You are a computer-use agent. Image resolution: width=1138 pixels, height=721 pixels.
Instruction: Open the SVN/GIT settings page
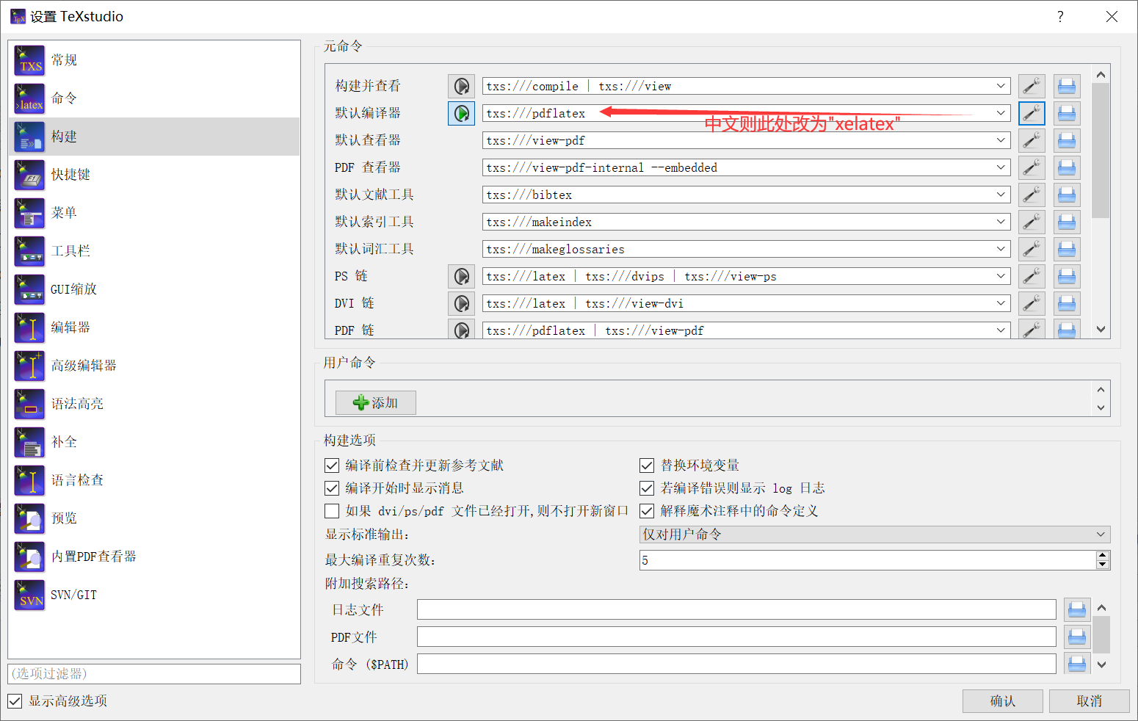point(154,595)
